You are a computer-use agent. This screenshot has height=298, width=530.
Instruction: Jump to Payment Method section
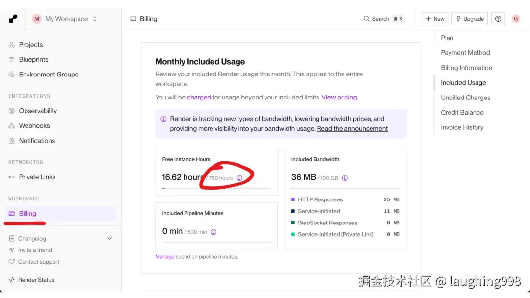click(465, 52)
